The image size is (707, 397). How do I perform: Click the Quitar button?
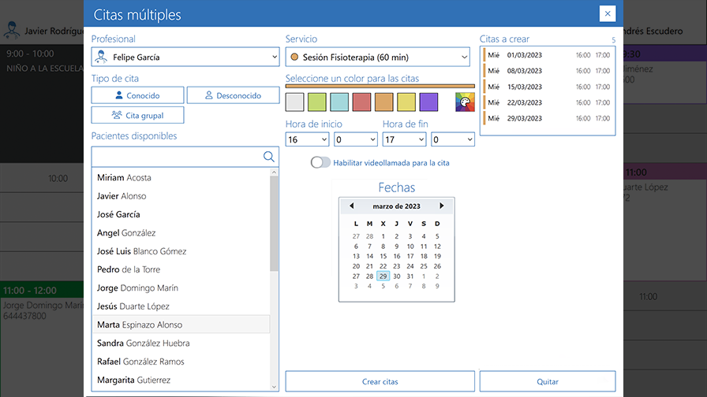click(x=548, y=381)
